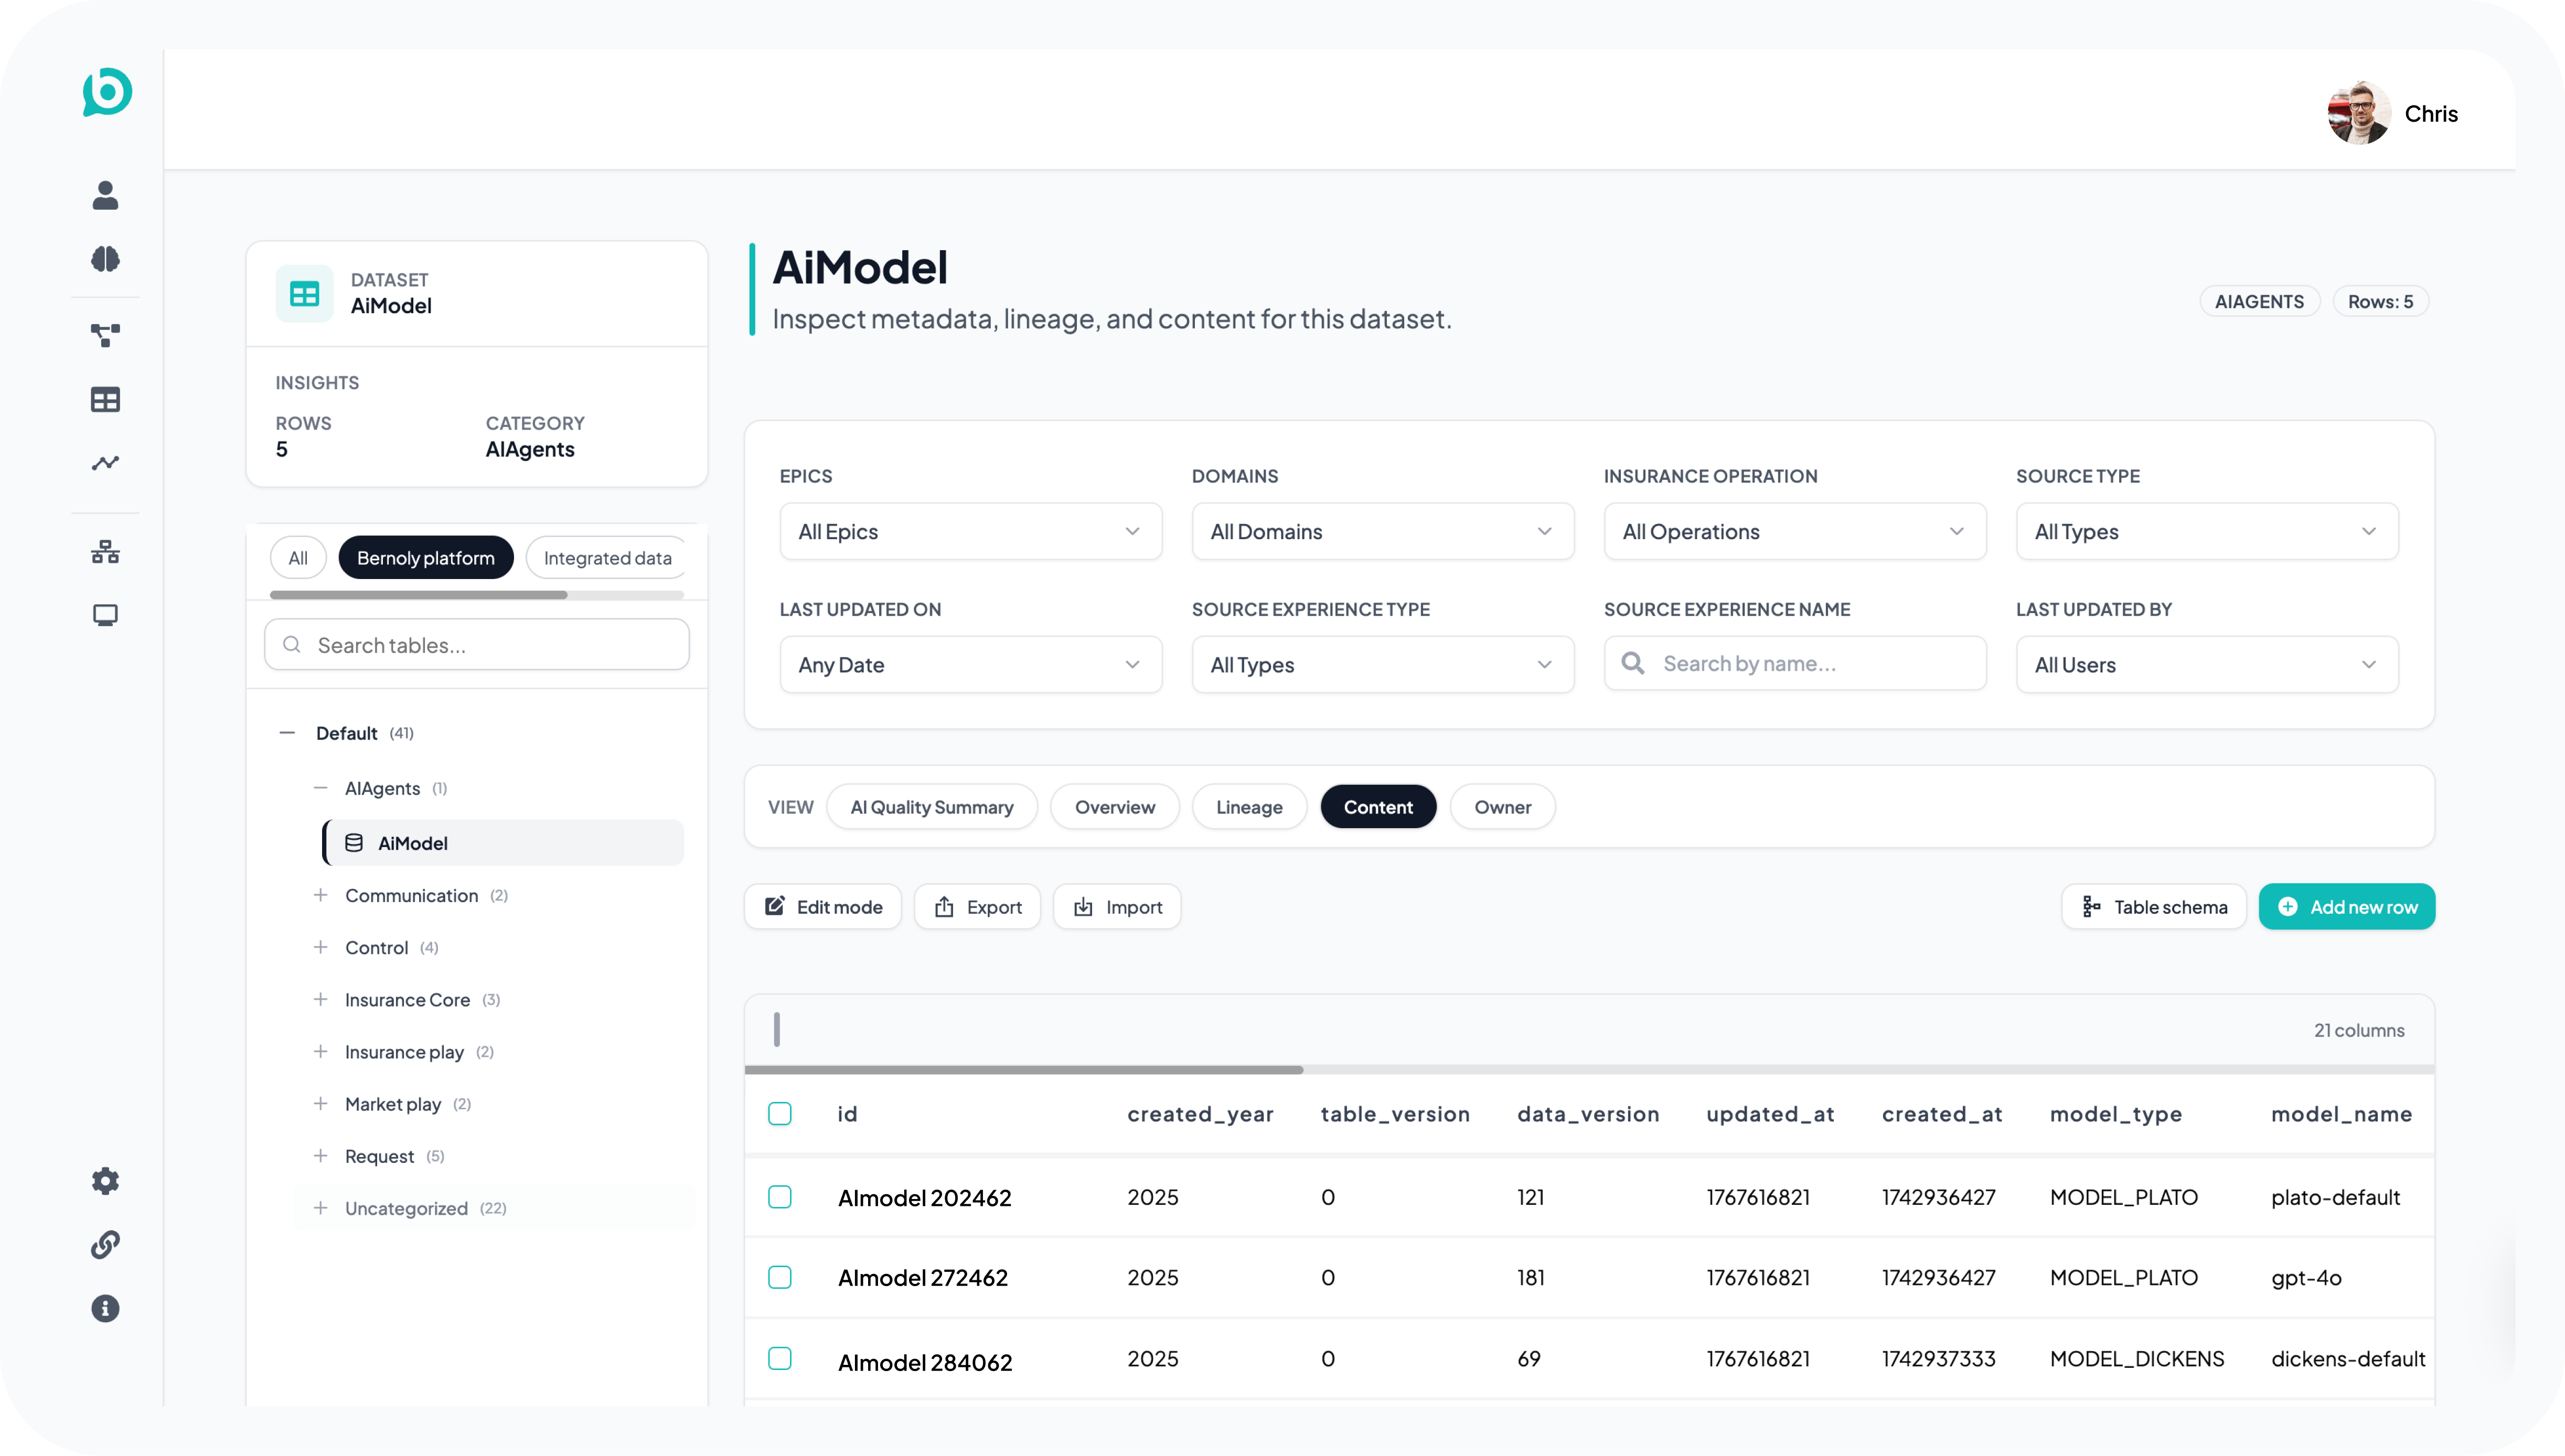Focus the Search tables input field
The width and height of the screenshot is (2565, 1456).
pyautogui.click(x=477, y=645)
